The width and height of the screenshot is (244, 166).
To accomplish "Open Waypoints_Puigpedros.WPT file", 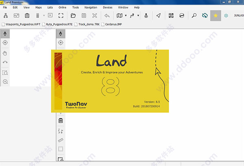I will (21, 24).
